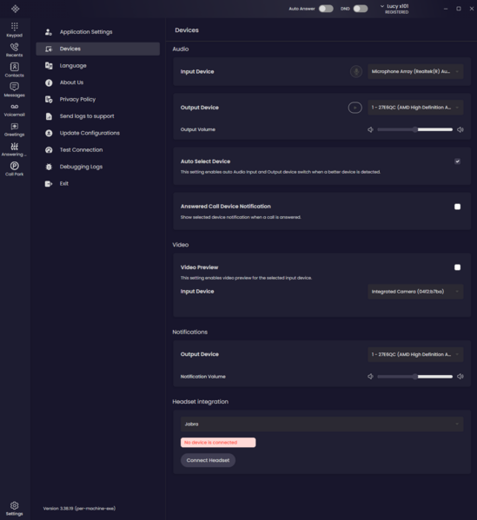Click the Exit menu item
Screen dimensions: 477x520
(97, 184)
